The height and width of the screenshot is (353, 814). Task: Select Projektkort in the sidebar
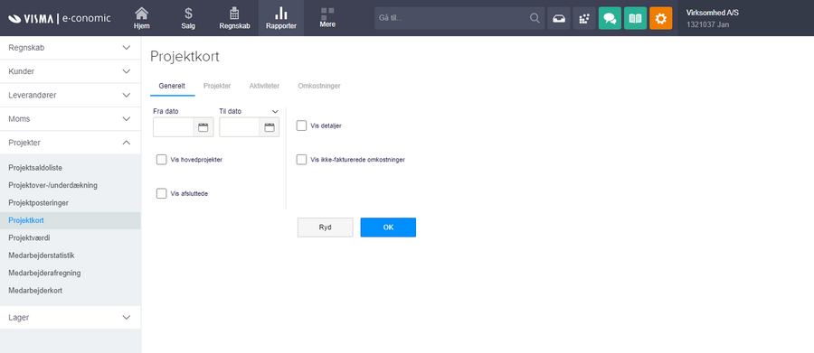(70, 220)
